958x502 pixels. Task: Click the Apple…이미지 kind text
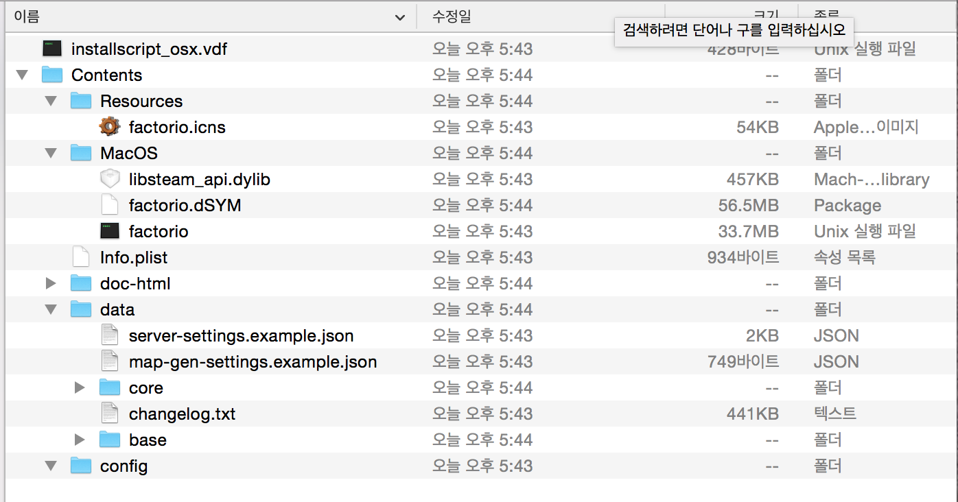[866, 128]
